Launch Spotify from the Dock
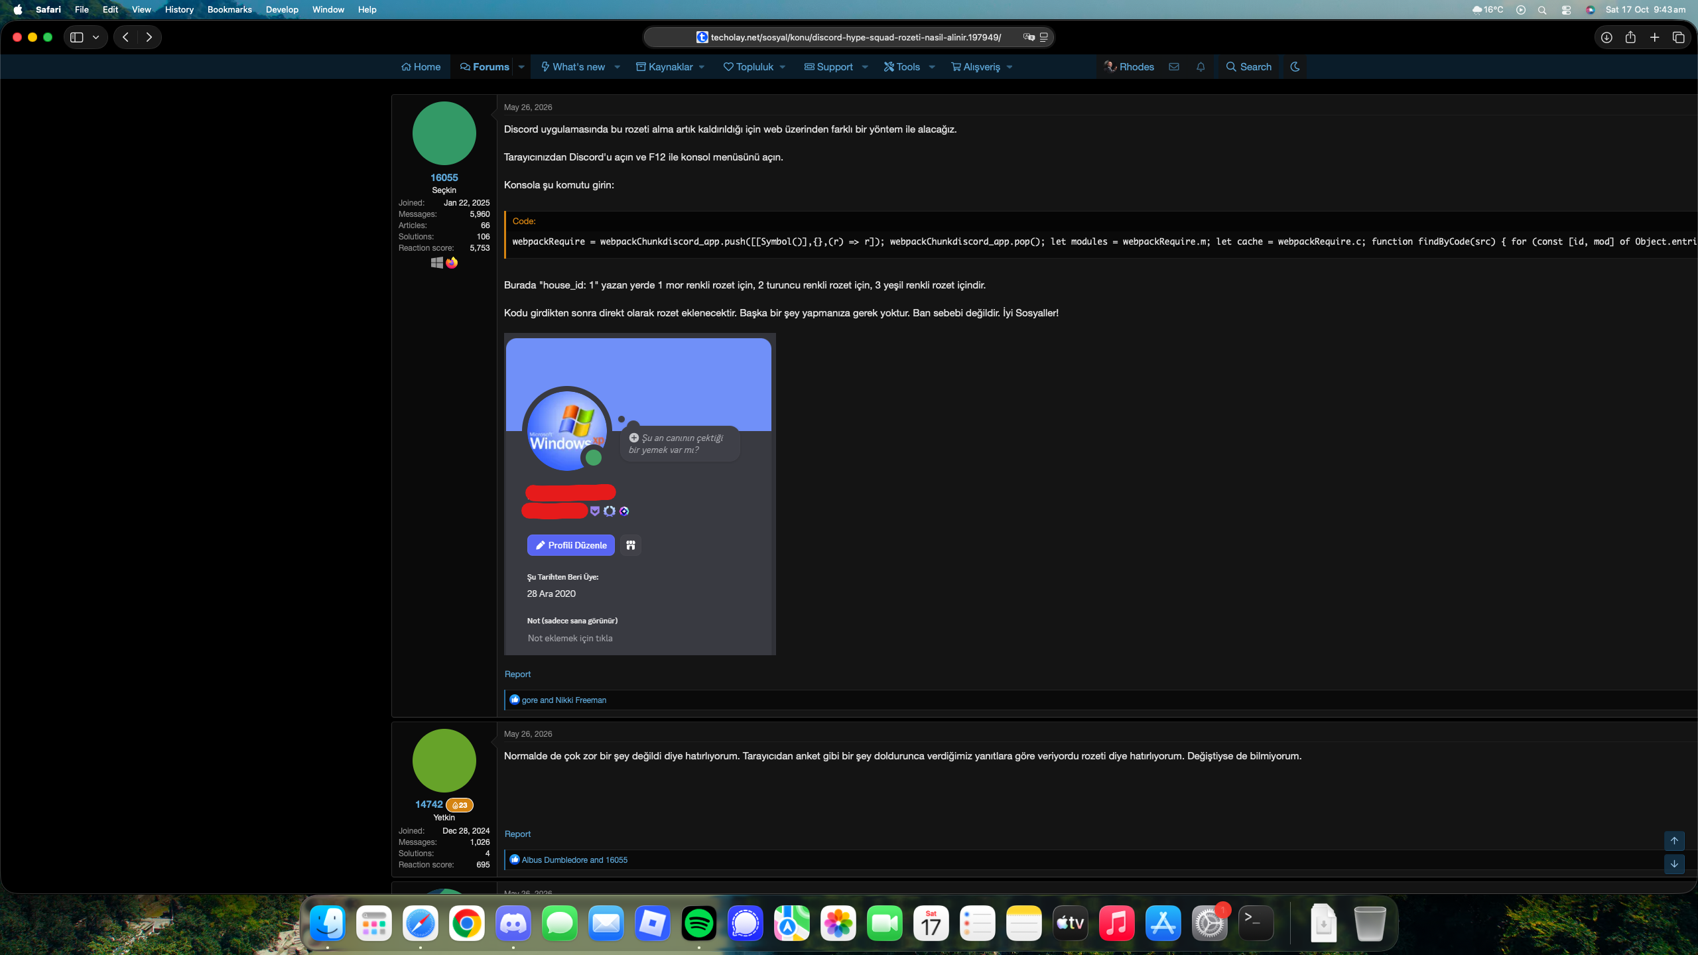The height and width of the screenshot is (955, 1698). coord(698,923)
